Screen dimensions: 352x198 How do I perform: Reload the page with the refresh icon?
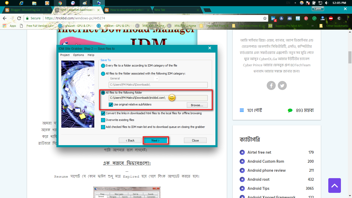[19, 18]
